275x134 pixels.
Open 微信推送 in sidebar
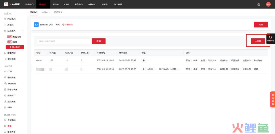pyautogui.click(x=11, y=84)
